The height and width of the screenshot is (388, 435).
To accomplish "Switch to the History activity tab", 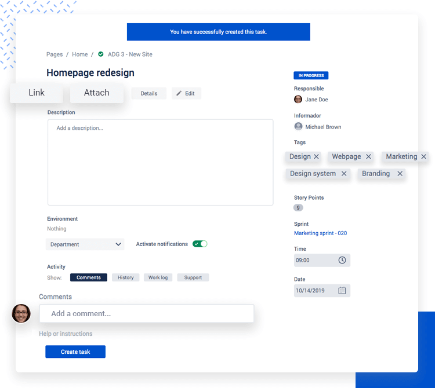I will (x=125, y=277).
